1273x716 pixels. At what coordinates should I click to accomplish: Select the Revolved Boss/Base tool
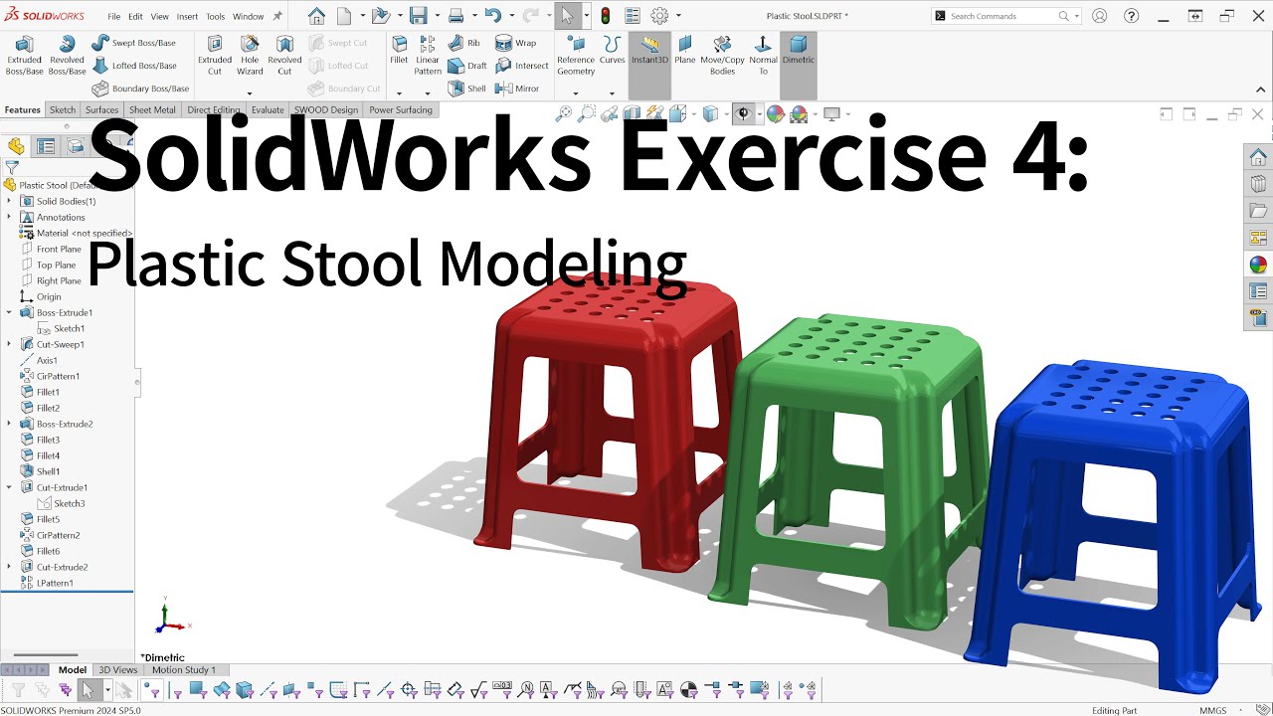[67, 56]
